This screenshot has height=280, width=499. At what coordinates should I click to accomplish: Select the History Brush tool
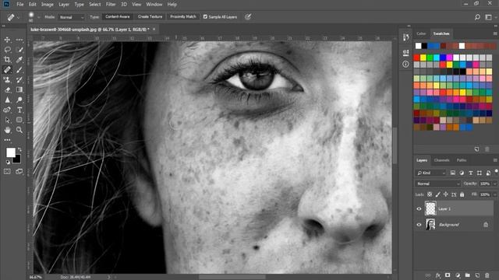(x=19, y=79)
